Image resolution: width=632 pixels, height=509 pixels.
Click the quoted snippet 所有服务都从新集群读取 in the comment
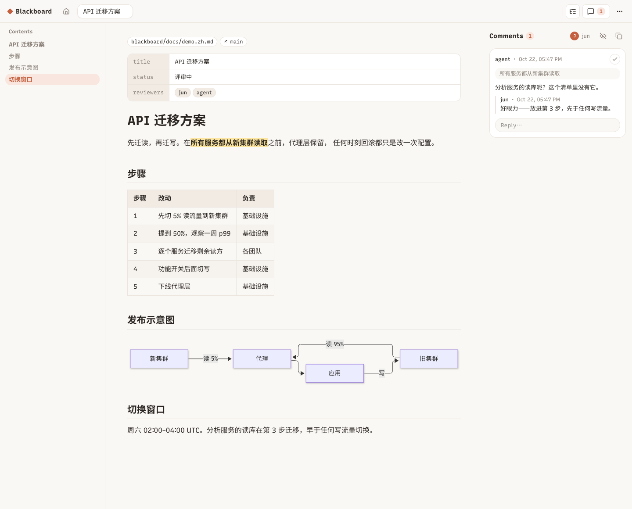click(x=557, y=74)
